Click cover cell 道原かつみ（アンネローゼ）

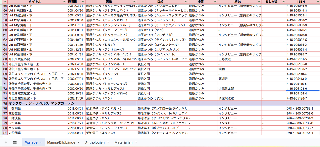click(x=111, y=49)
